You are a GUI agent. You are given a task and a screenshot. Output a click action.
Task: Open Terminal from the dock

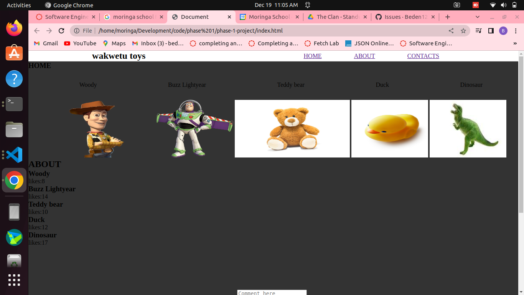coord(14,104)
